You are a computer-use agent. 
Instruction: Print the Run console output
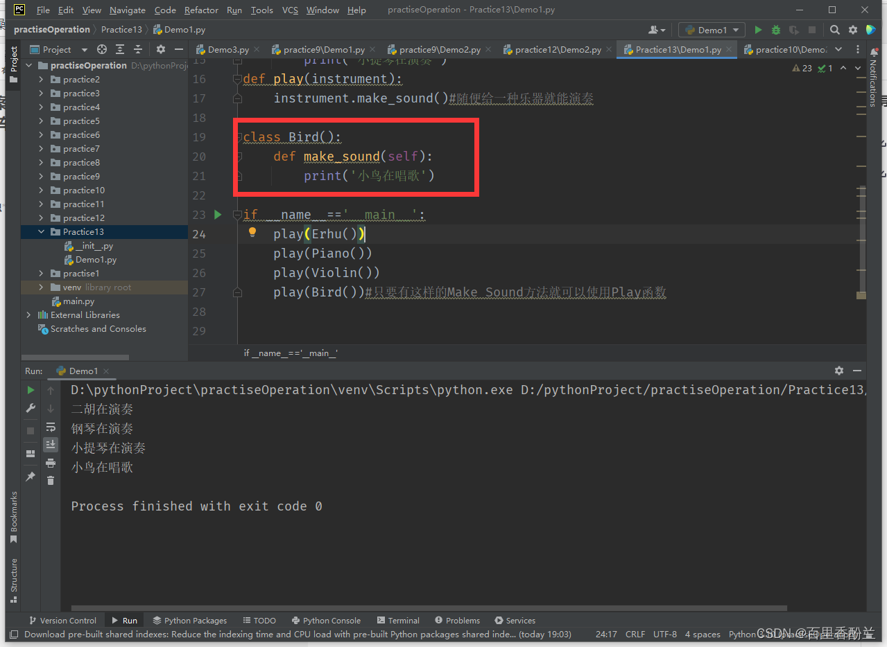point(51,463)
